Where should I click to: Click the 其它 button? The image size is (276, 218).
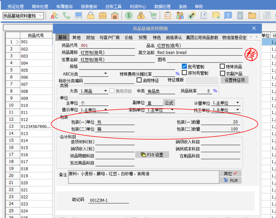coord(230,173)
